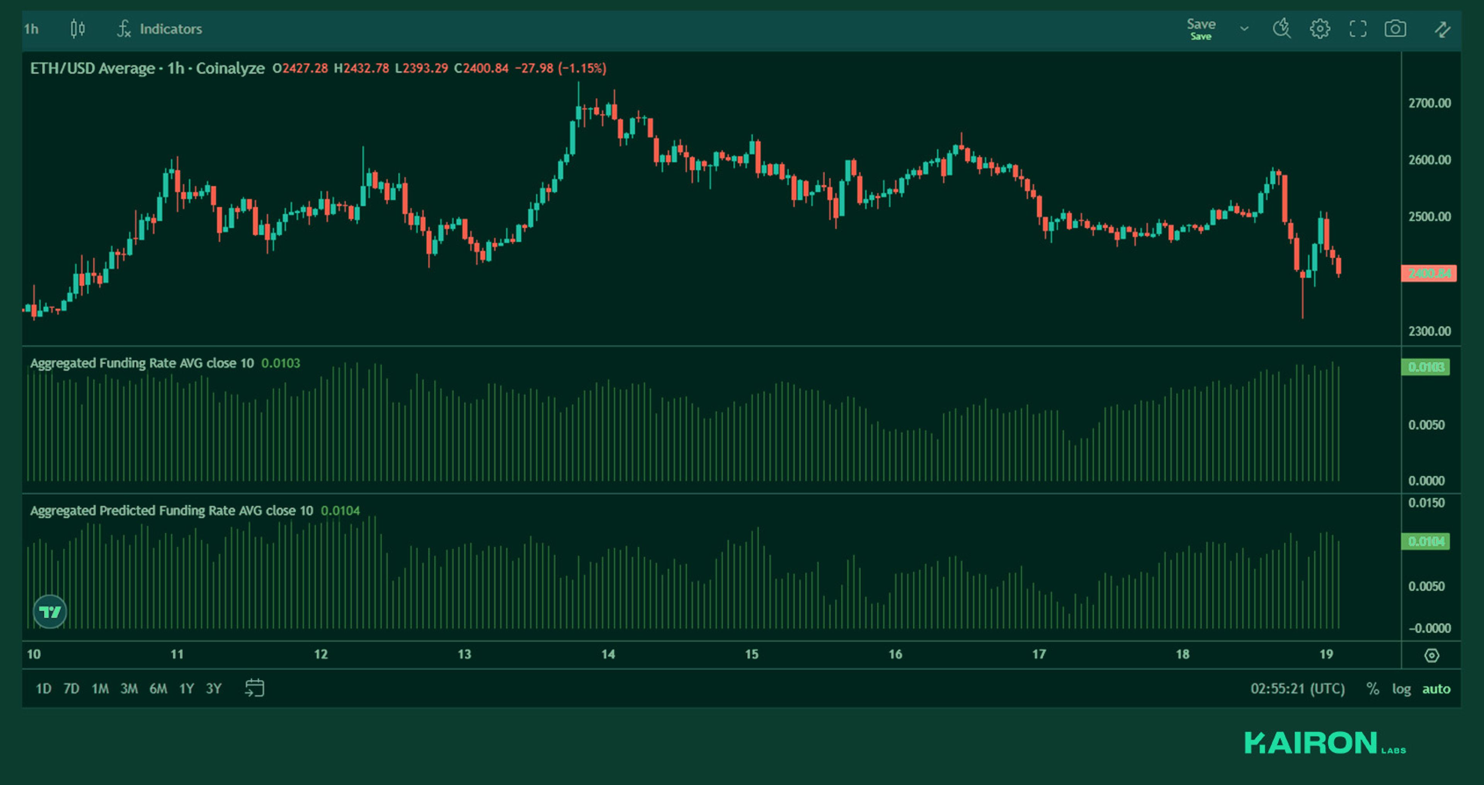The image size is (1484, 785).
Task: Click the L2393.29 low value in header
Action: (421, 68)
